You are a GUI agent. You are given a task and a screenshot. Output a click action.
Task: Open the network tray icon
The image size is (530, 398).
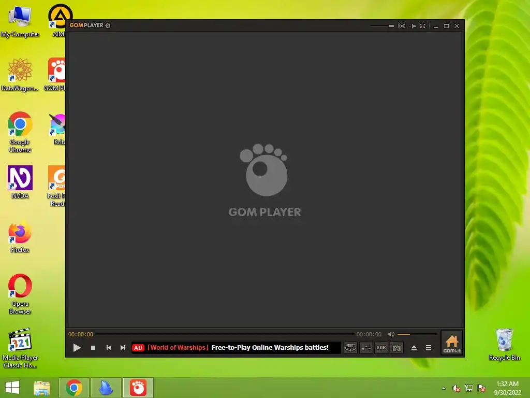click(x=469, y=388)
